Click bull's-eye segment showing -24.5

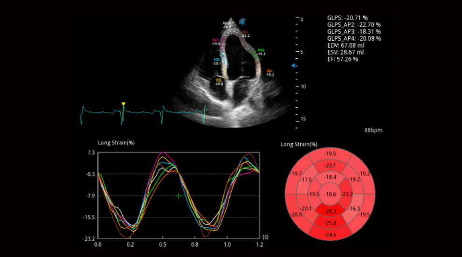coord(330,235)
